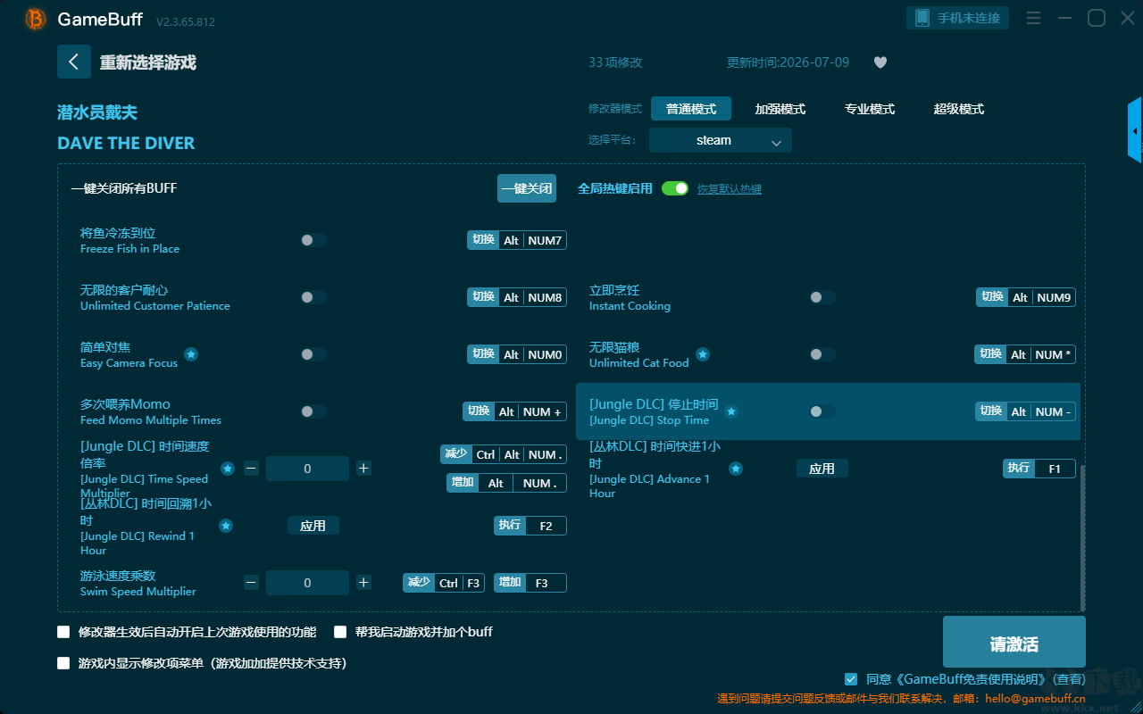
Task: Enable Unlimited Customer Patience
Action: 313,297
